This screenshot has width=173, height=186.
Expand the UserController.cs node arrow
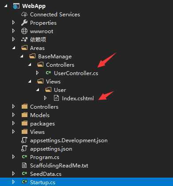point(37,73)
